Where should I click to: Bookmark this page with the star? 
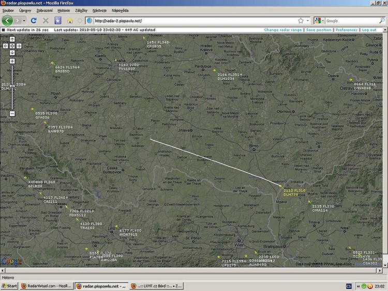pyautogui.click(x=301, y=21)
